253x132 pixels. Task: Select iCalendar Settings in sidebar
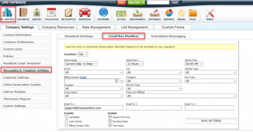[26, 78]
